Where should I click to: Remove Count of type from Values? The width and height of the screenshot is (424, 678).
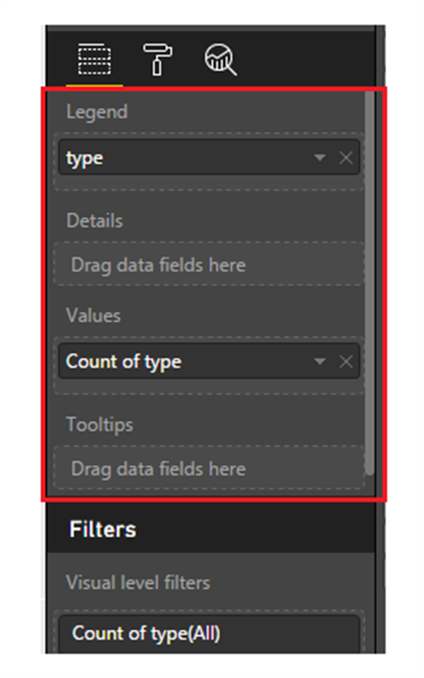tap(345, 361)
